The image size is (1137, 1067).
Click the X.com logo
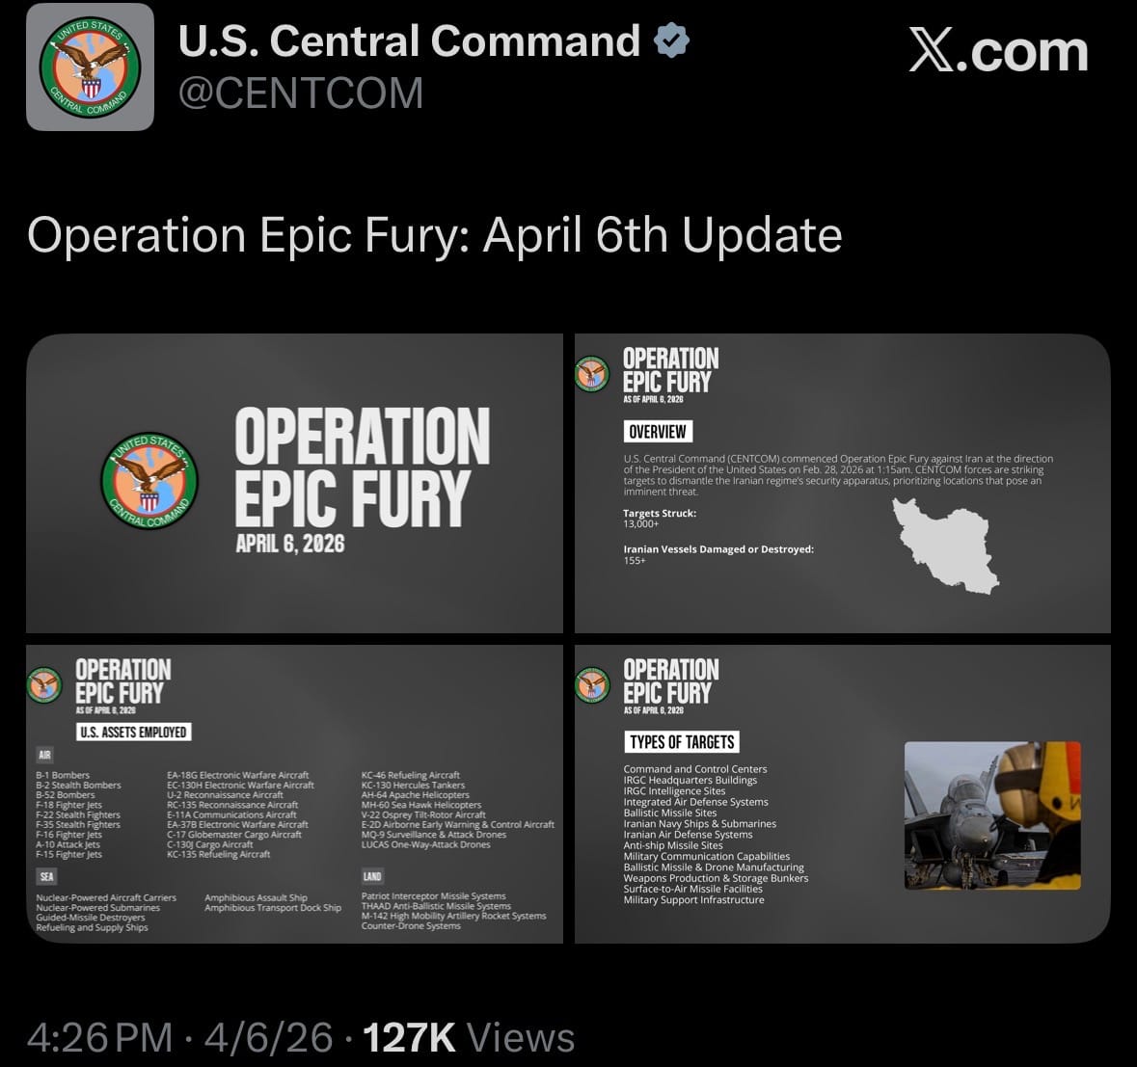[998, 52]
